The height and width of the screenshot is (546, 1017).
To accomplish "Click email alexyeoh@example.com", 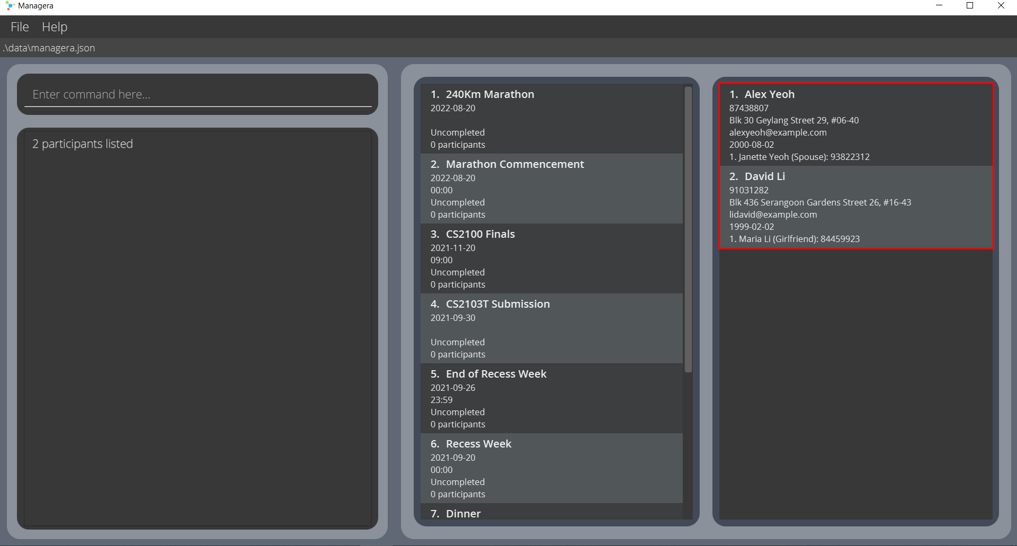I will pos(778,132).
